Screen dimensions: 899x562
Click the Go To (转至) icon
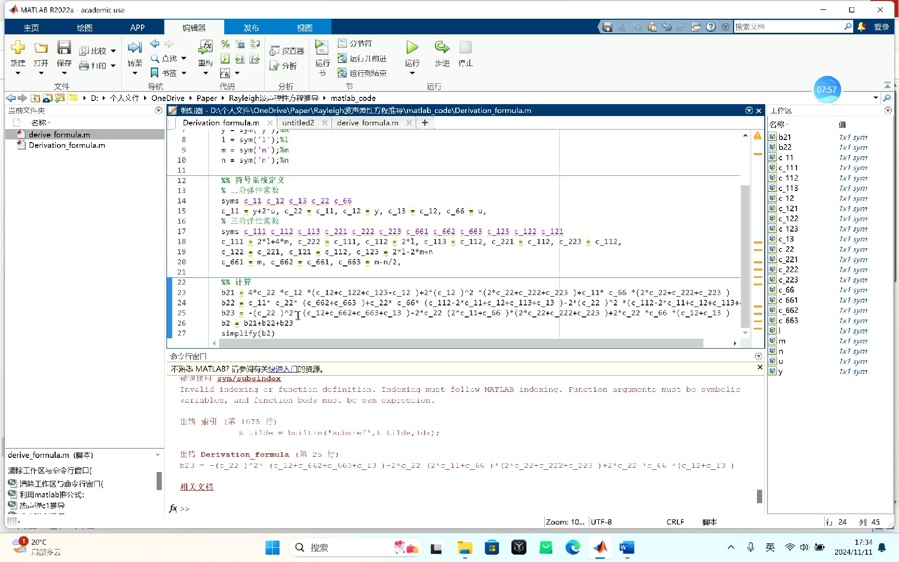[135, 48]
